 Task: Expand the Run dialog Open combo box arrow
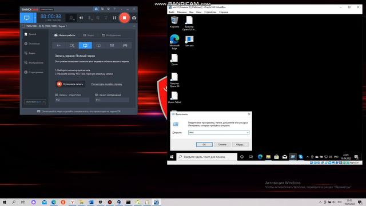point(248,132)
